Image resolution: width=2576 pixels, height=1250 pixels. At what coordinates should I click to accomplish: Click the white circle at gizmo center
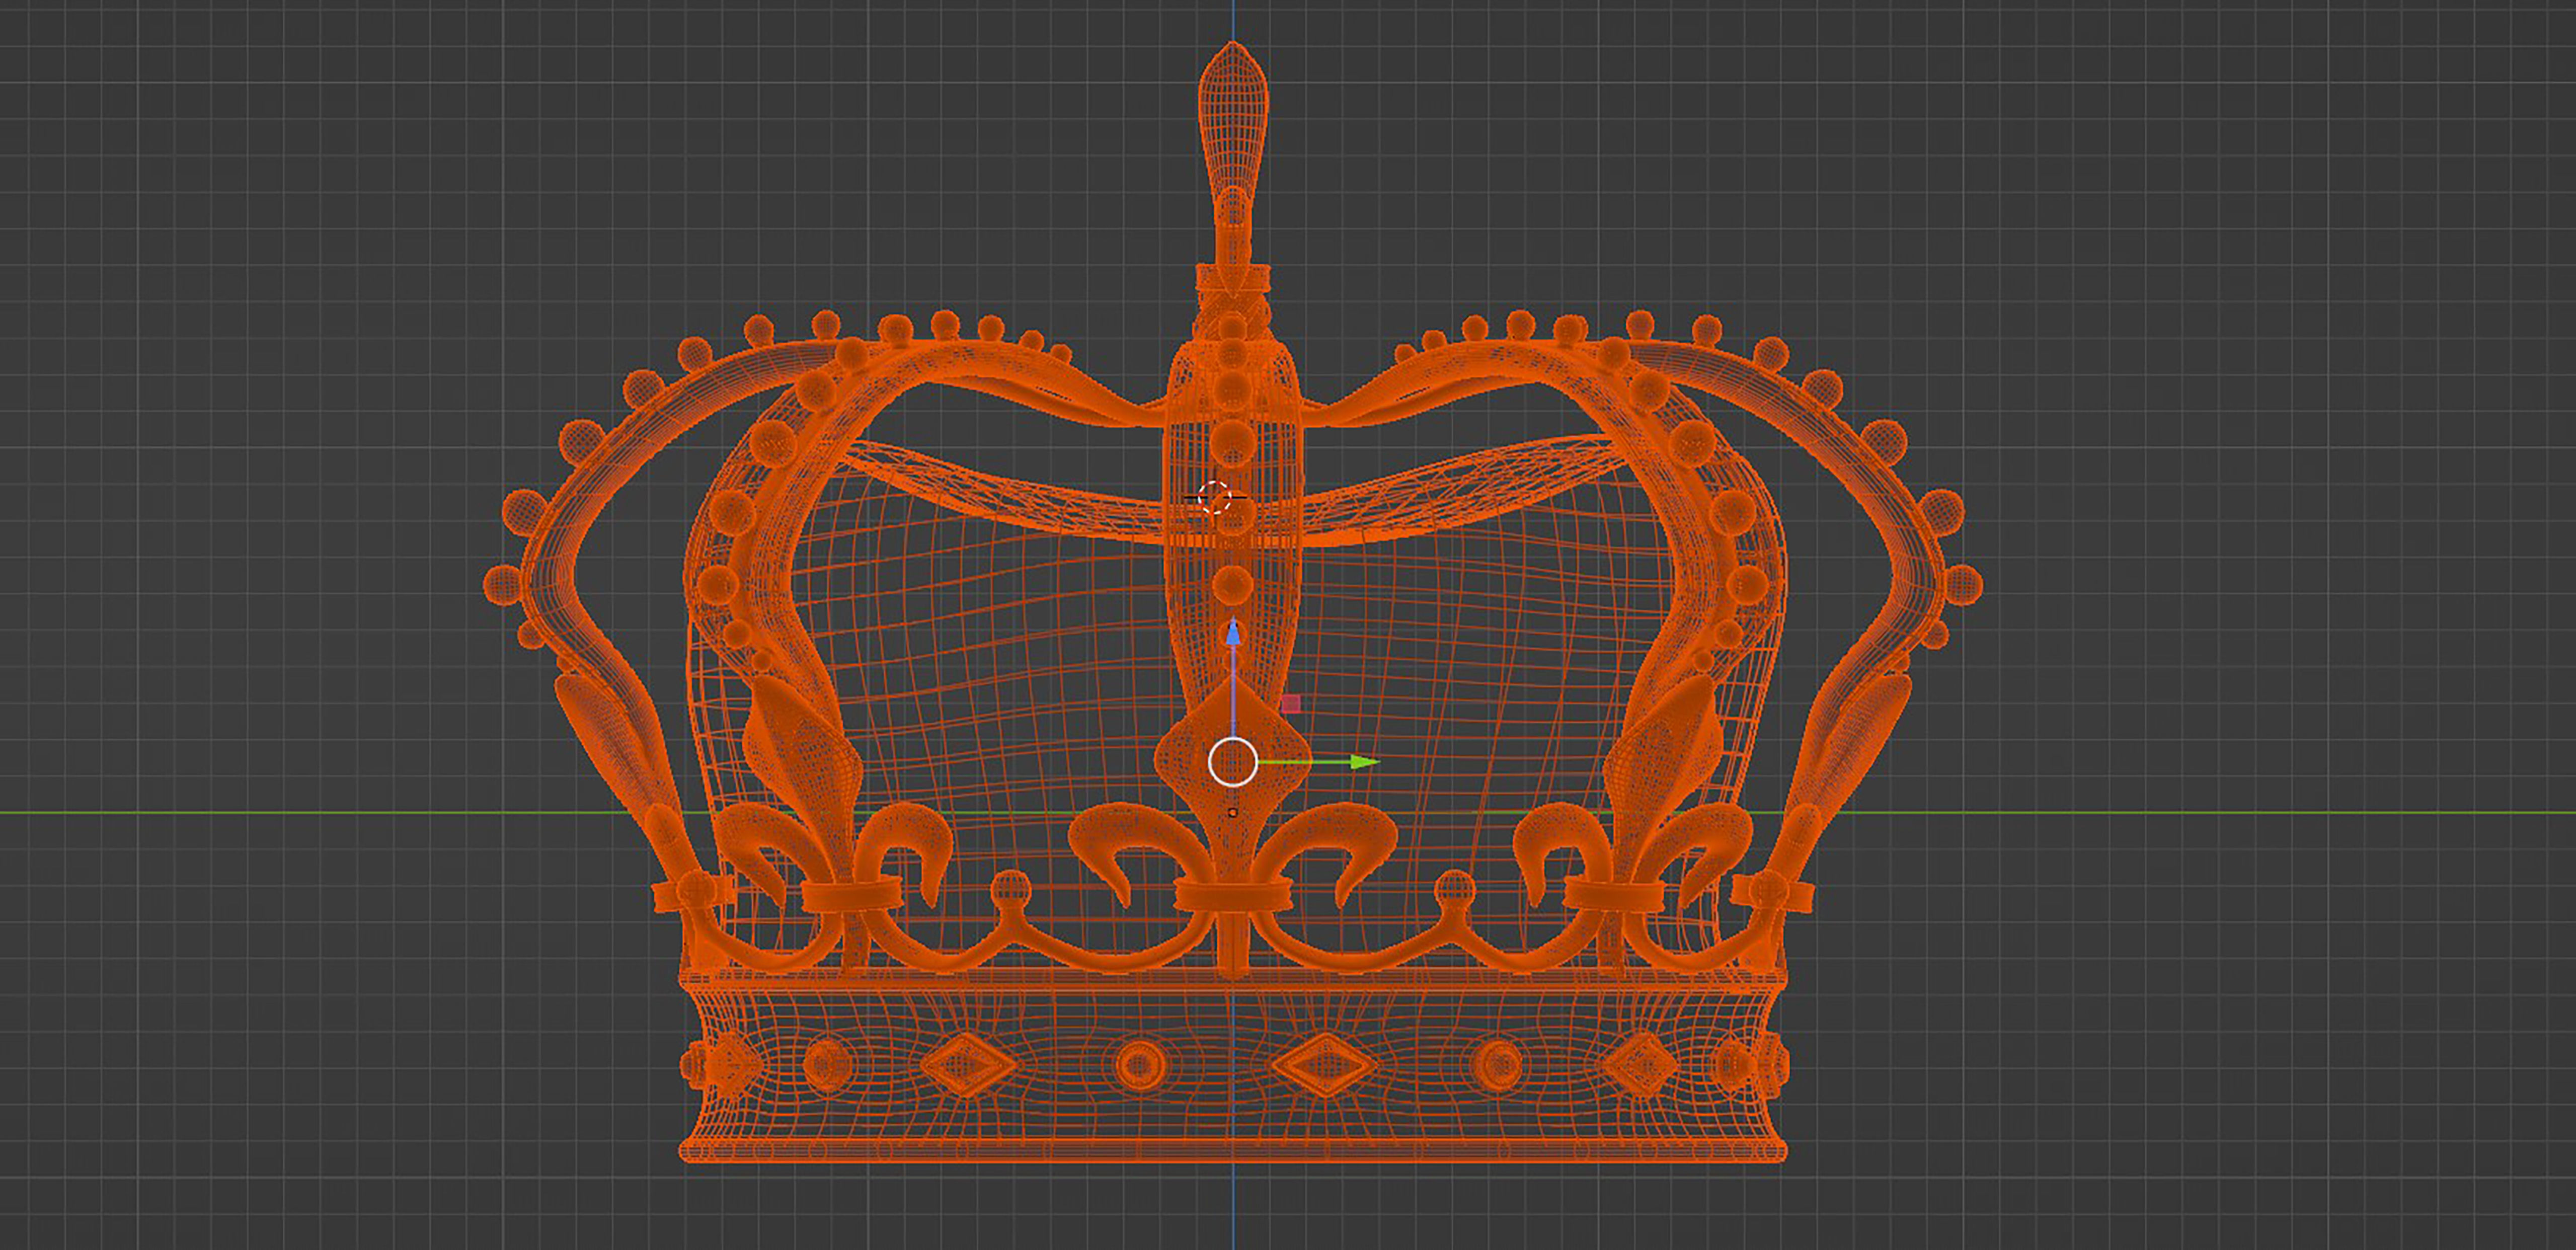point(1233,762)
